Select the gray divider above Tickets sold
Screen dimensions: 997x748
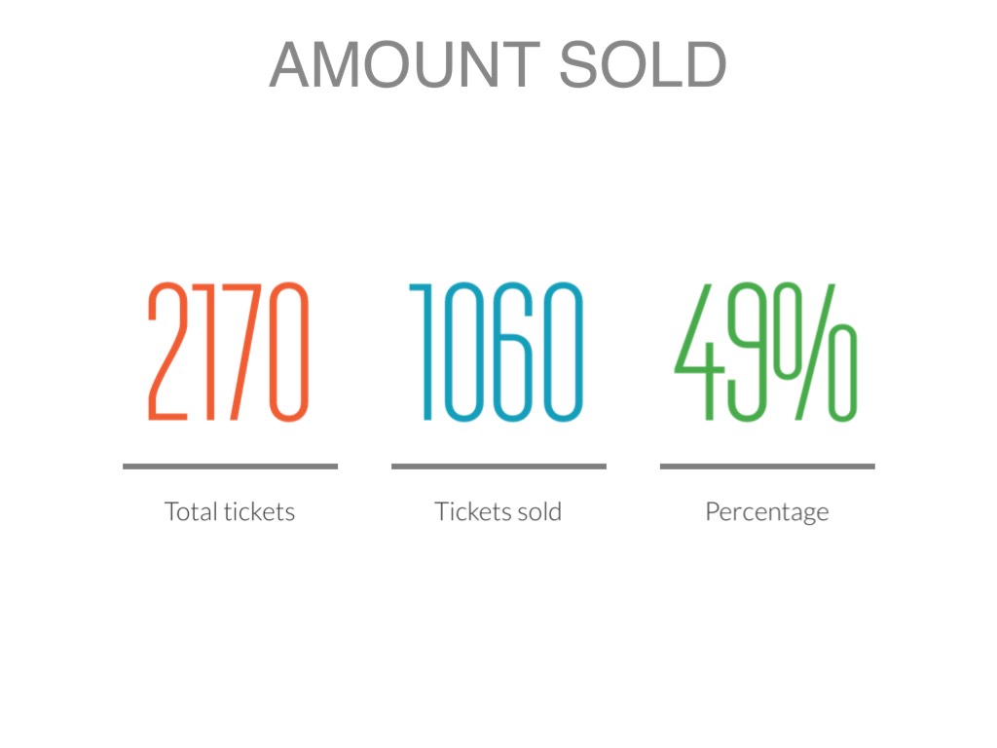pyautogui.click(x=498, y=467)
